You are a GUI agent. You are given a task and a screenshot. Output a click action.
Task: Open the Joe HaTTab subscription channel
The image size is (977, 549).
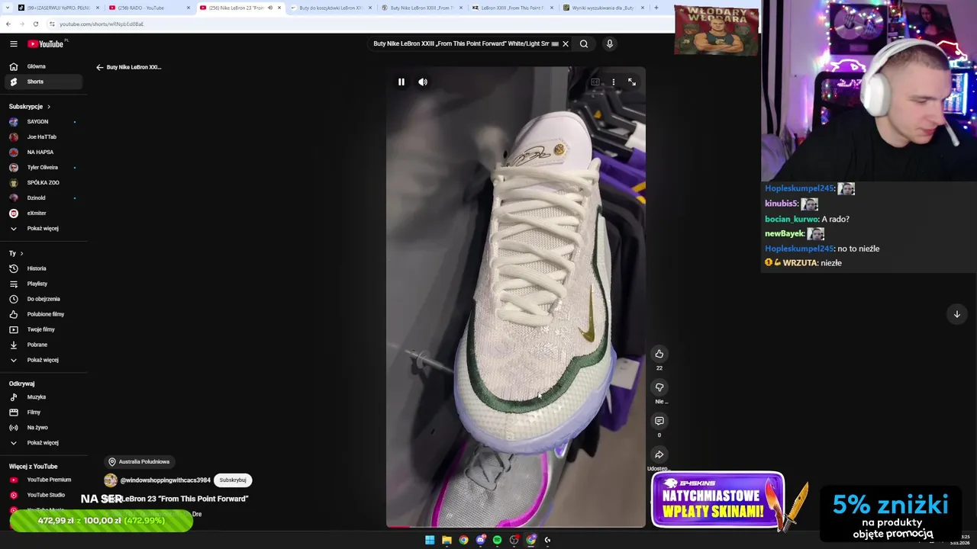[x=44, y=137]
